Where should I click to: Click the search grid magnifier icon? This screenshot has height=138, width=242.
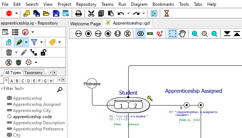pyautogui.click(x=8, y=42)
